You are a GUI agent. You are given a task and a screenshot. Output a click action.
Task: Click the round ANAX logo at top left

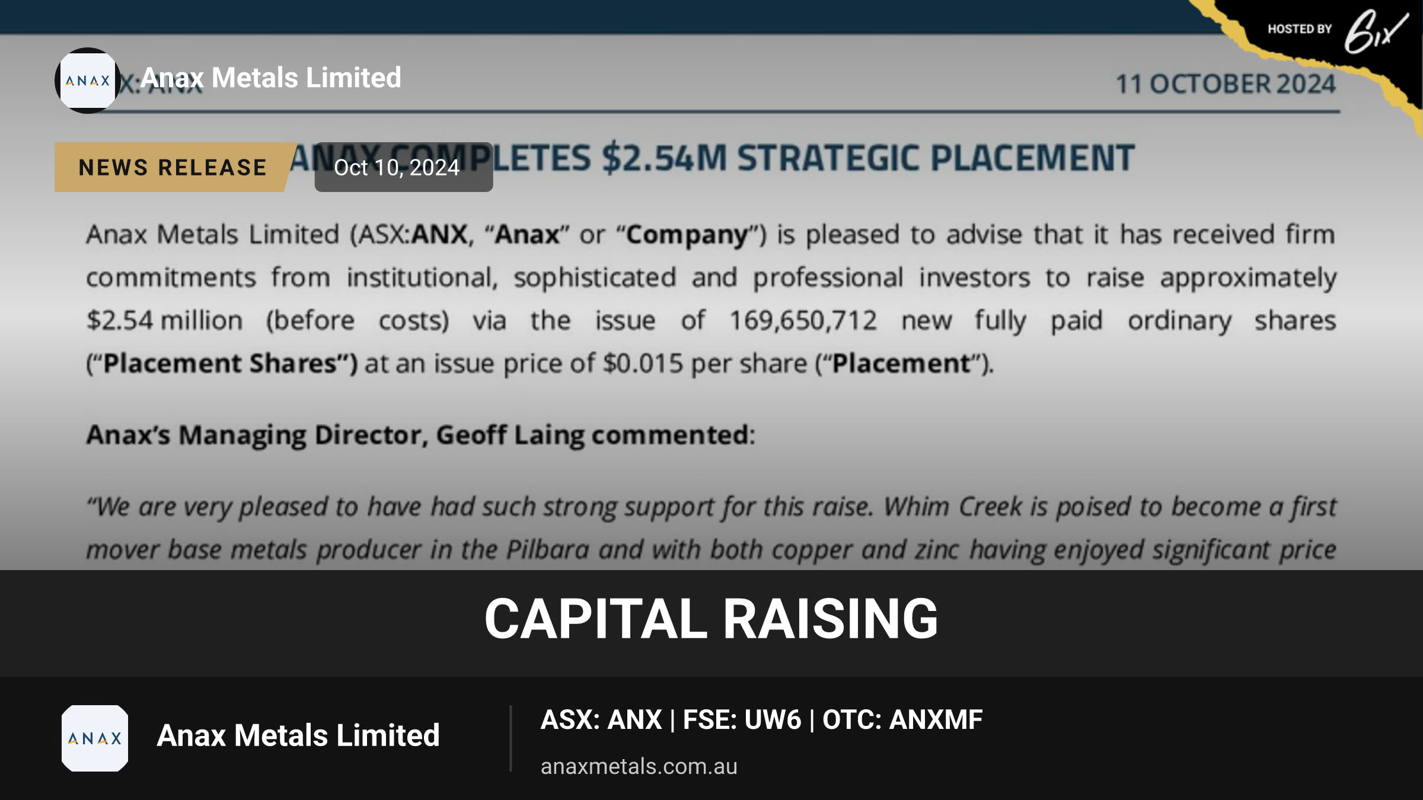(x=88, y=81)
